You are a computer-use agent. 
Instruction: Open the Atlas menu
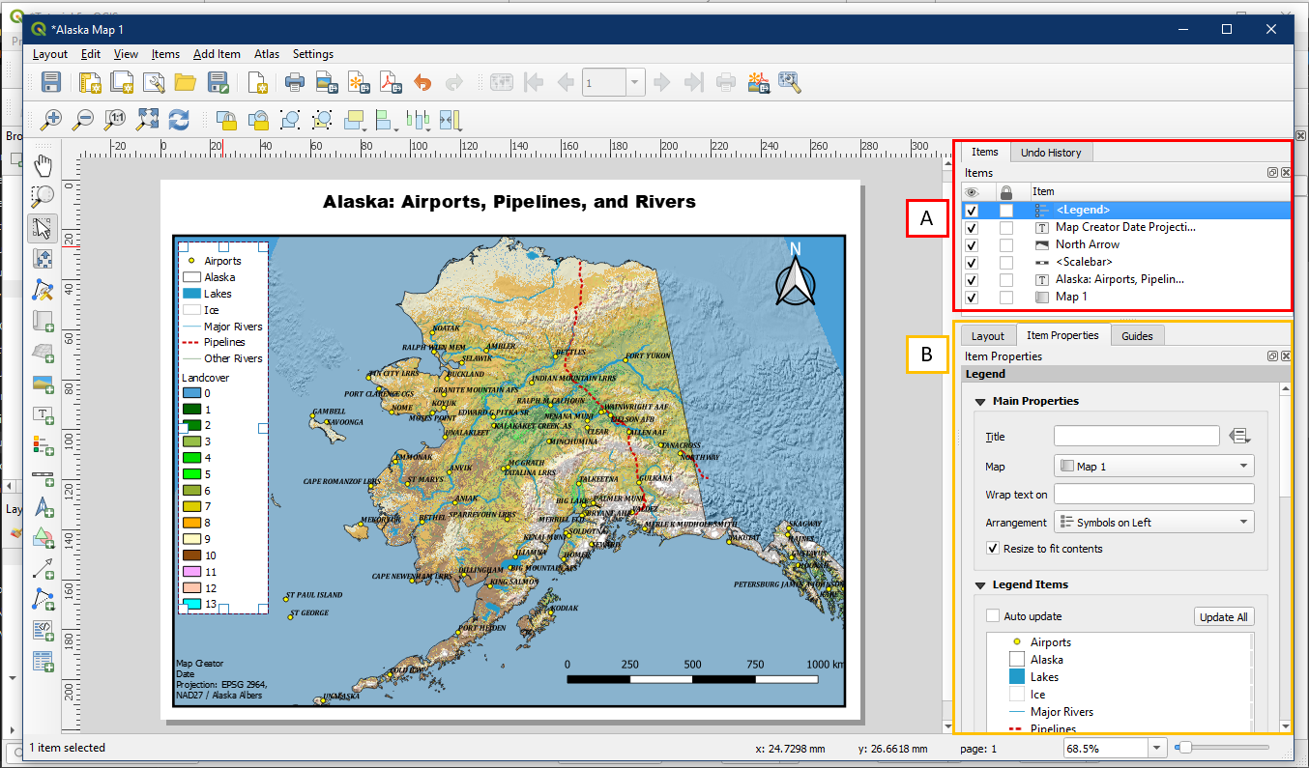267,54
